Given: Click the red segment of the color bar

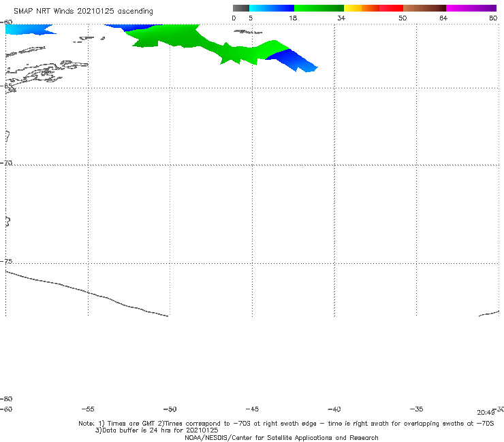Looking at the screenshot, I should pyautogui.click(x=391, y=8).
